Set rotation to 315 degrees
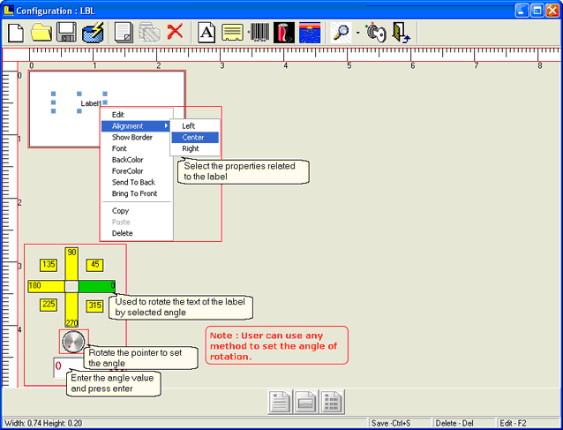This screenshot has width=563, height=430. [x=94, y=306]
